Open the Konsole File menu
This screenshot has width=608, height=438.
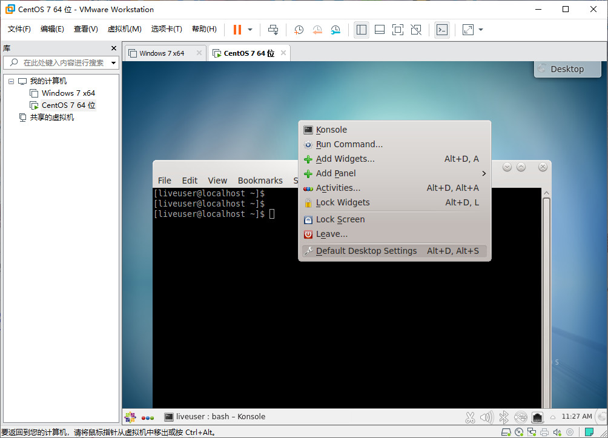tap(164, 181)
